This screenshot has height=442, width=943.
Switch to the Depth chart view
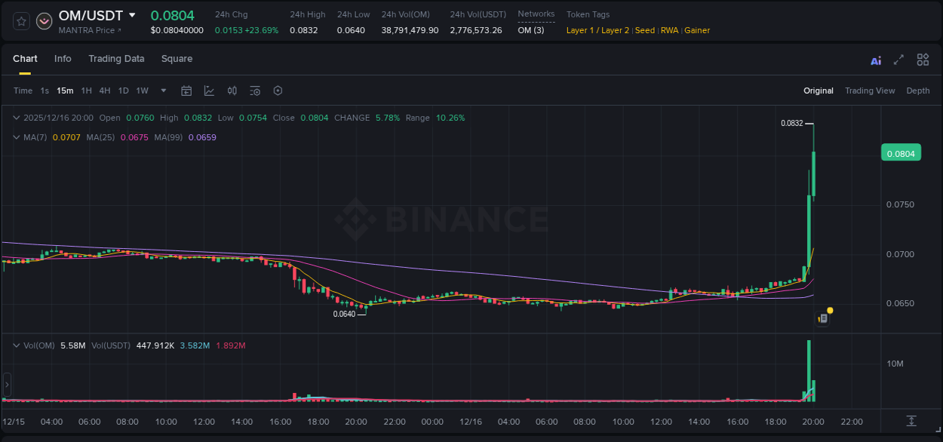tap(918, 91)
